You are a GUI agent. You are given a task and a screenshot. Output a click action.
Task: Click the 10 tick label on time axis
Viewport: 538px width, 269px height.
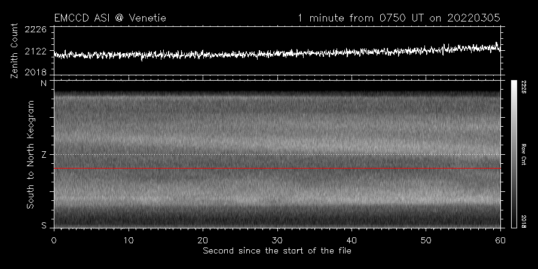[129, 240]
